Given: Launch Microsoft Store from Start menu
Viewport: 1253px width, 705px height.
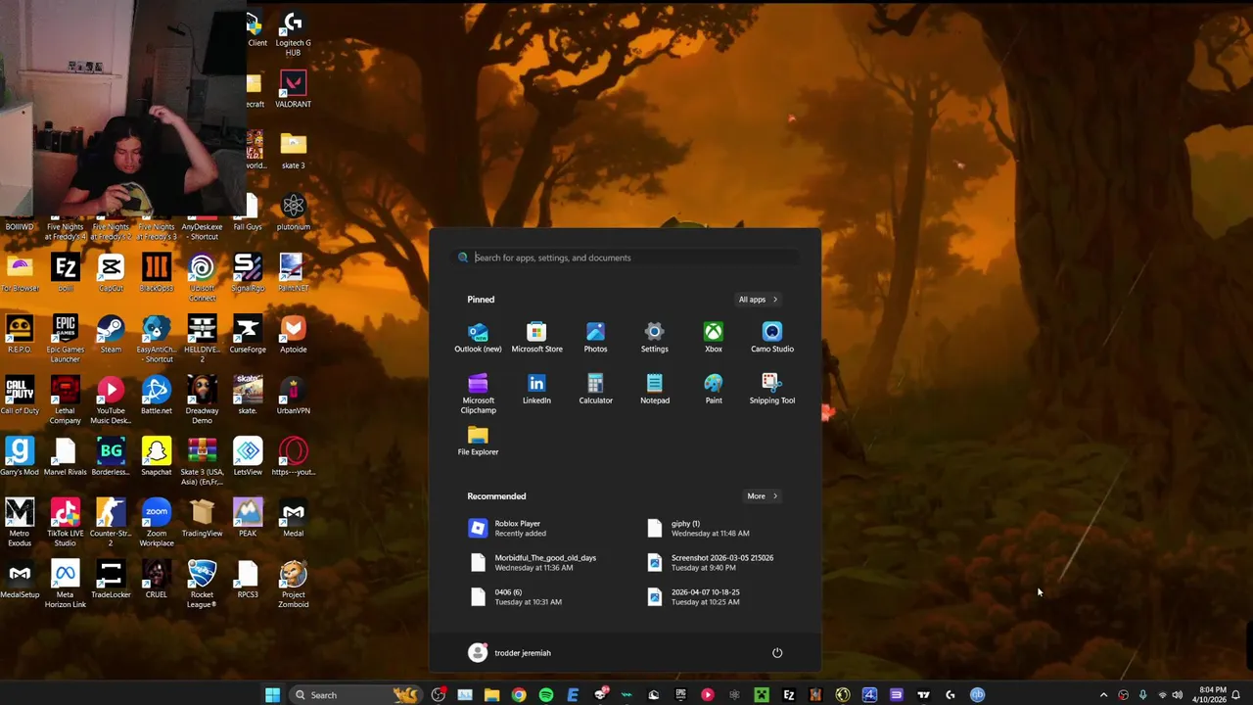Looking at the screenshot, I should tap(536, 337).
